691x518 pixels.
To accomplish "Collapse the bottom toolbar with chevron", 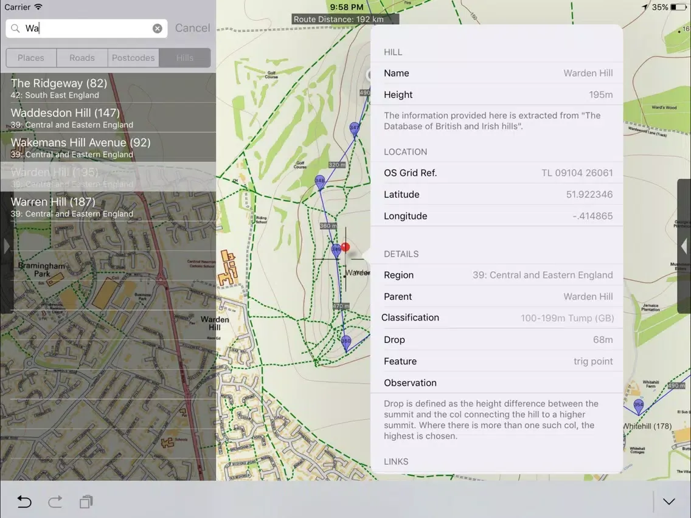I will pyautogui.click(x=669, y=502).
